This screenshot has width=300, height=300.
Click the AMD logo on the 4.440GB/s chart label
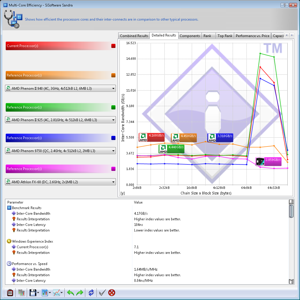[x=163, y=149]
